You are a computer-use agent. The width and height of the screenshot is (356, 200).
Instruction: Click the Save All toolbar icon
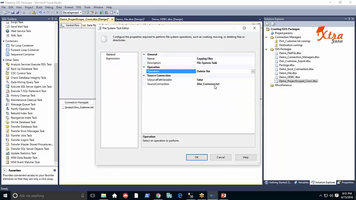(18, 12)
